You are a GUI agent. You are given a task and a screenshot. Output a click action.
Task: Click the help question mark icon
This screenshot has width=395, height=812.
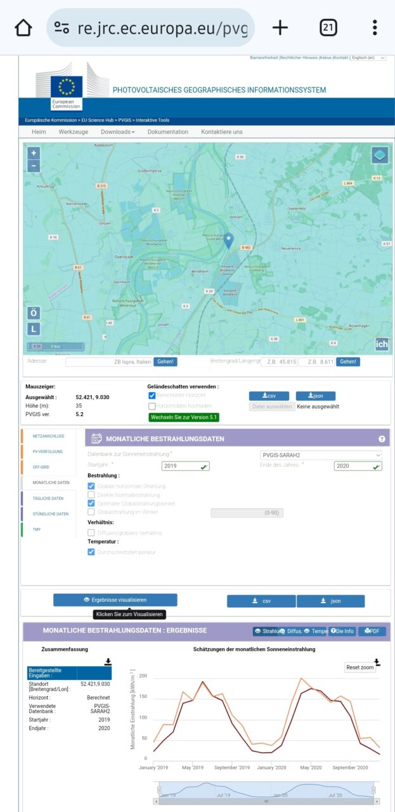point(382,438)
